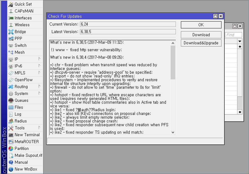The height and width of the screenshot is (174, 249).
Task: Expand the MPLS submenu arrow
Action: pos(39,72)
